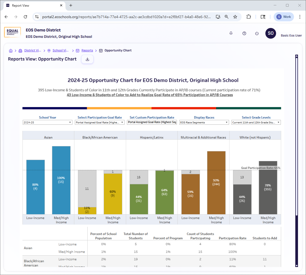Click the power logout icon
The height and width of the screenshot is (275, 306).
257,33
